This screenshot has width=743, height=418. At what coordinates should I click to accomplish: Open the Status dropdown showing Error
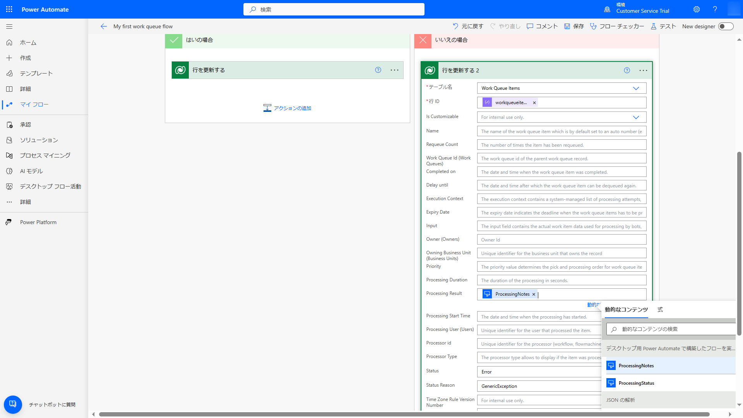539,372
